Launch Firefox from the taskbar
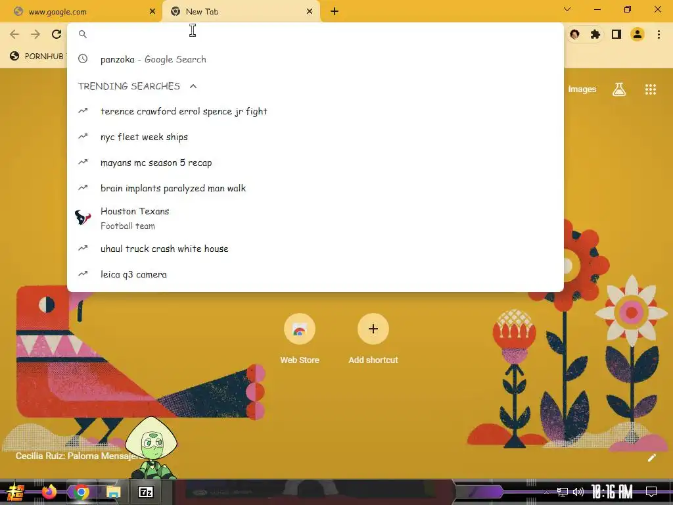This screenshot has height=505, width=673. (x=49, y=492)
